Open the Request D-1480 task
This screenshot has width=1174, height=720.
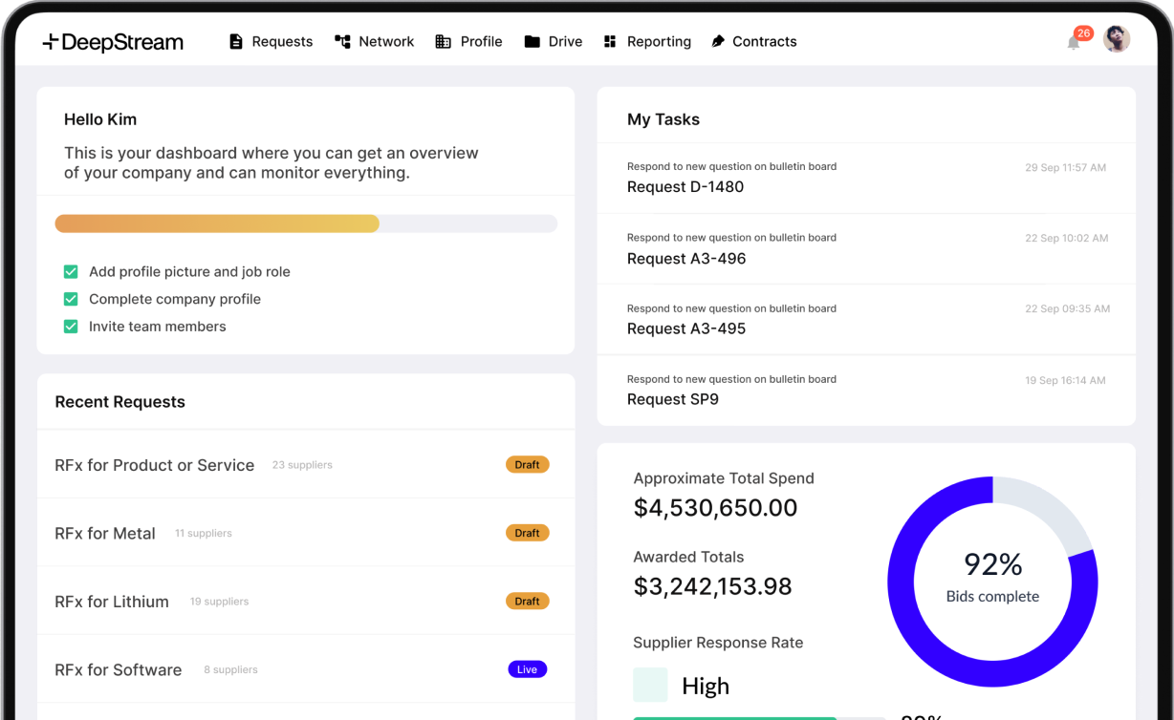coord(685,187)
